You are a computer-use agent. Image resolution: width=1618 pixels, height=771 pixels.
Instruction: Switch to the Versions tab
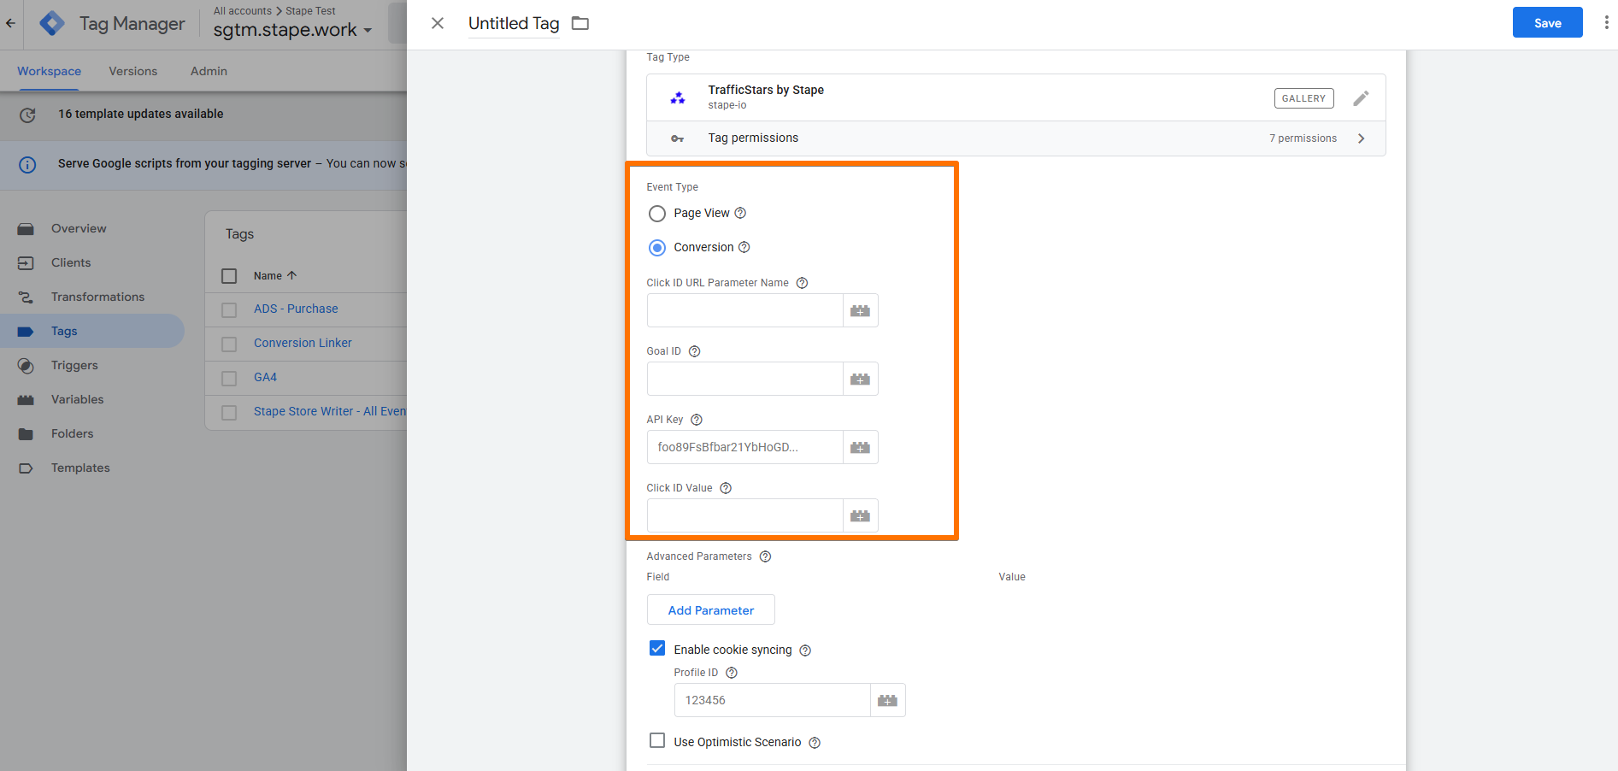[132, 71]
